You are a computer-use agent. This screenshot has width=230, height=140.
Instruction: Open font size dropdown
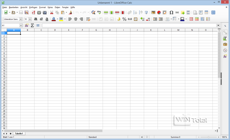tap(30, 19)
